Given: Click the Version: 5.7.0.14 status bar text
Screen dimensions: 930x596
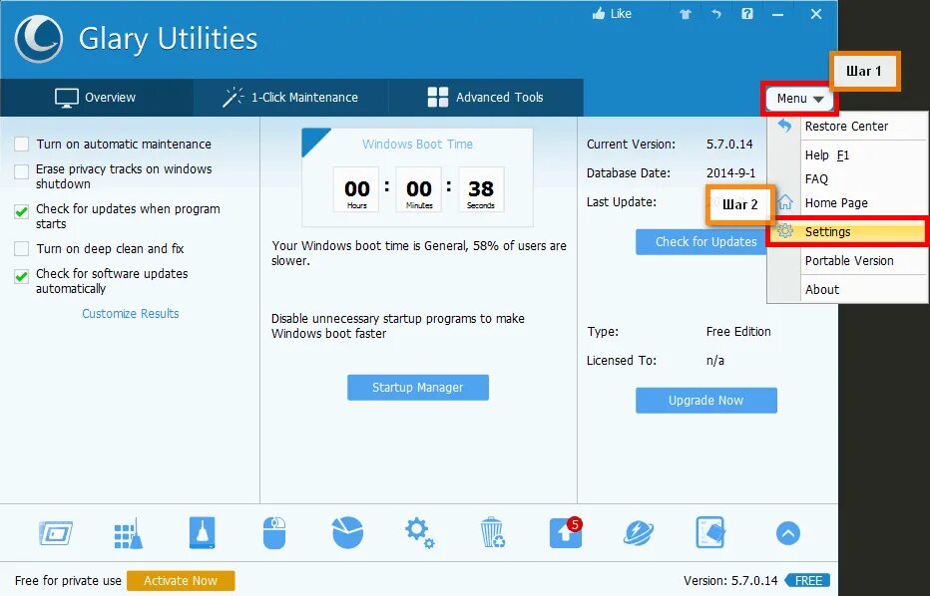Looking at the screenshot, I should point(730,581).
